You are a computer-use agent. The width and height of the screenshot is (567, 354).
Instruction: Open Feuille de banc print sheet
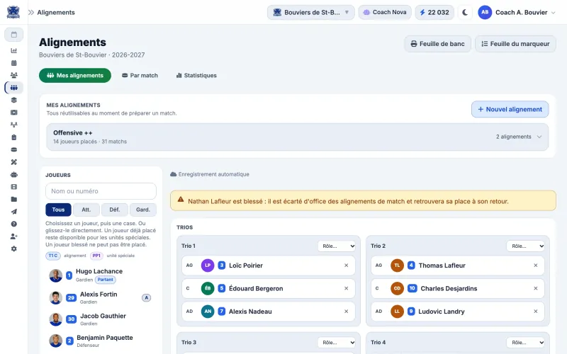[x=437, y=44]
